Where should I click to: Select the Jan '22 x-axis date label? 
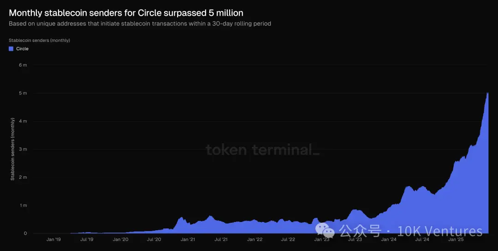pyautogui.click(x=255, y=239)
